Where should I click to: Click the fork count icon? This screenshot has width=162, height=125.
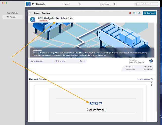click(x=81, y=61)
